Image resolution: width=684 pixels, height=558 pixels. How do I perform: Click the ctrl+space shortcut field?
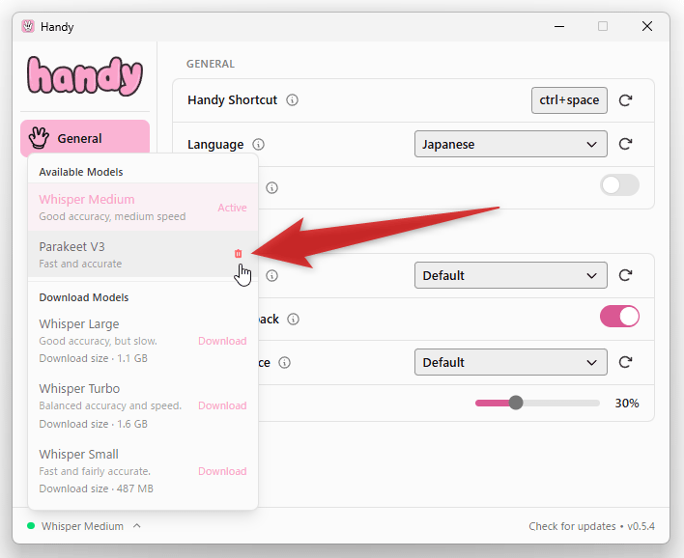pos(569,100)
